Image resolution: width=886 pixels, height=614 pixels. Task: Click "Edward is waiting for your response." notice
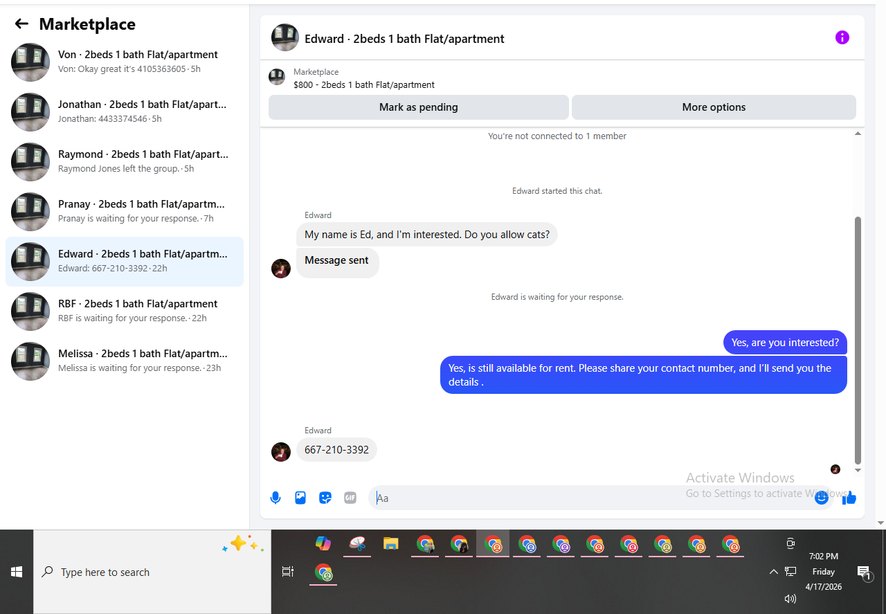coord(557,297)
